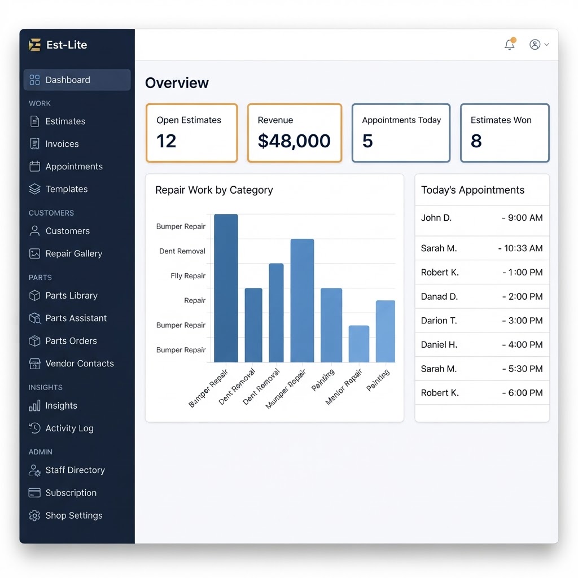Open Shop Settings label

click(74, 515)
